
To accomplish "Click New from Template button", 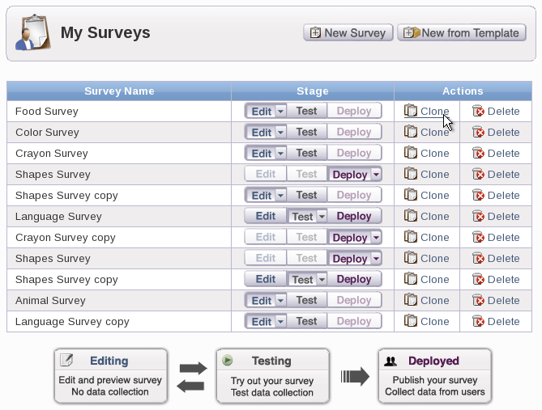I will 462,33.
